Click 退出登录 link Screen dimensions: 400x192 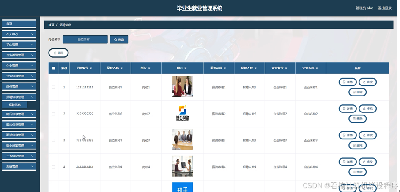pyautogui.click(x=385, y=8)
